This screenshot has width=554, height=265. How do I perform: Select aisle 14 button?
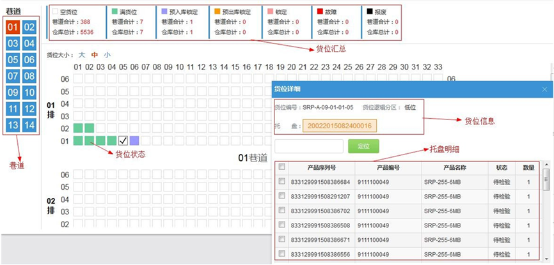[x=29, y=126]
